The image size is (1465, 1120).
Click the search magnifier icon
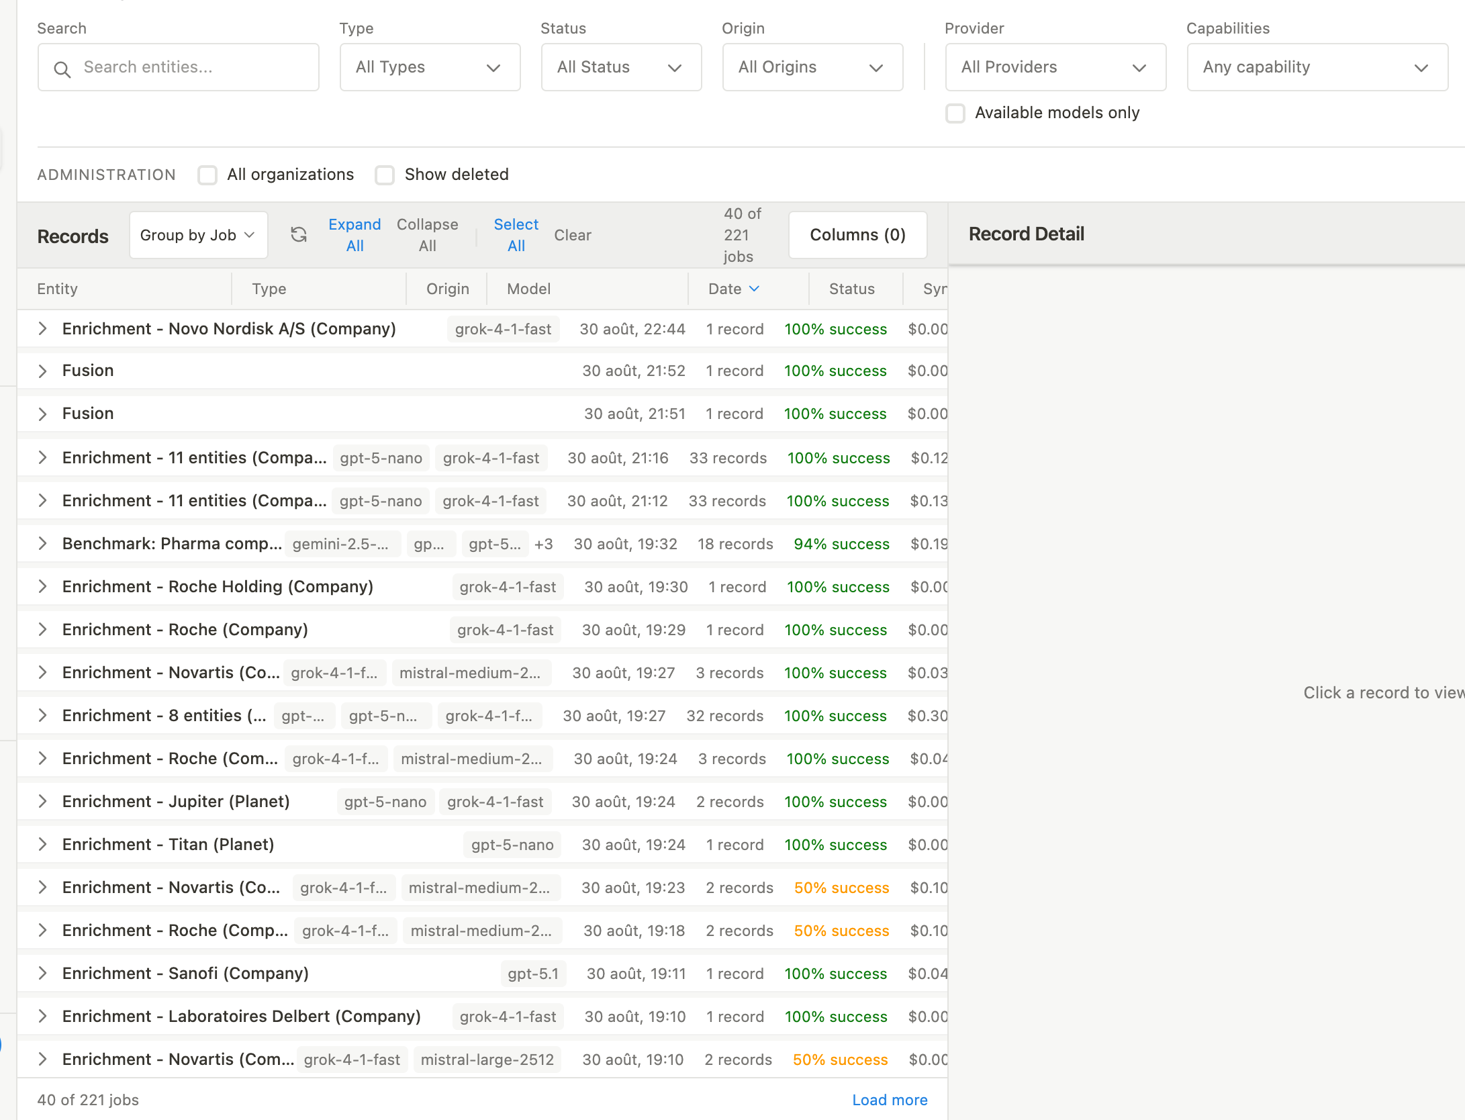click(62, 68)
